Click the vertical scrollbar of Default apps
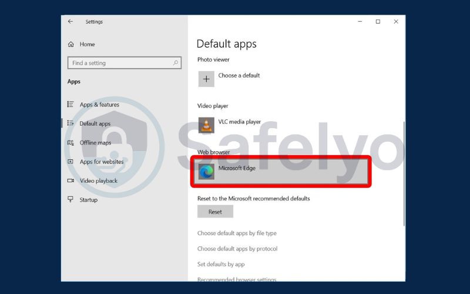The width and height of the screenshot is (470, 294). (404, 174)
